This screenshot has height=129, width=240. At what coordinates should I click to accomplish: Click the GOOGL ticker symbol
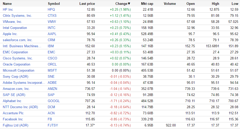pyautogui.click(x=54, y=101)
